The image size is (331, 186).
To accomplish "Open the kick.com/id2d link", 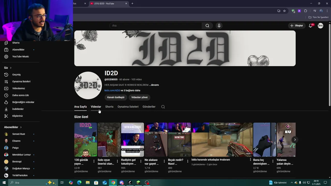I will click(x=112, y=91).
